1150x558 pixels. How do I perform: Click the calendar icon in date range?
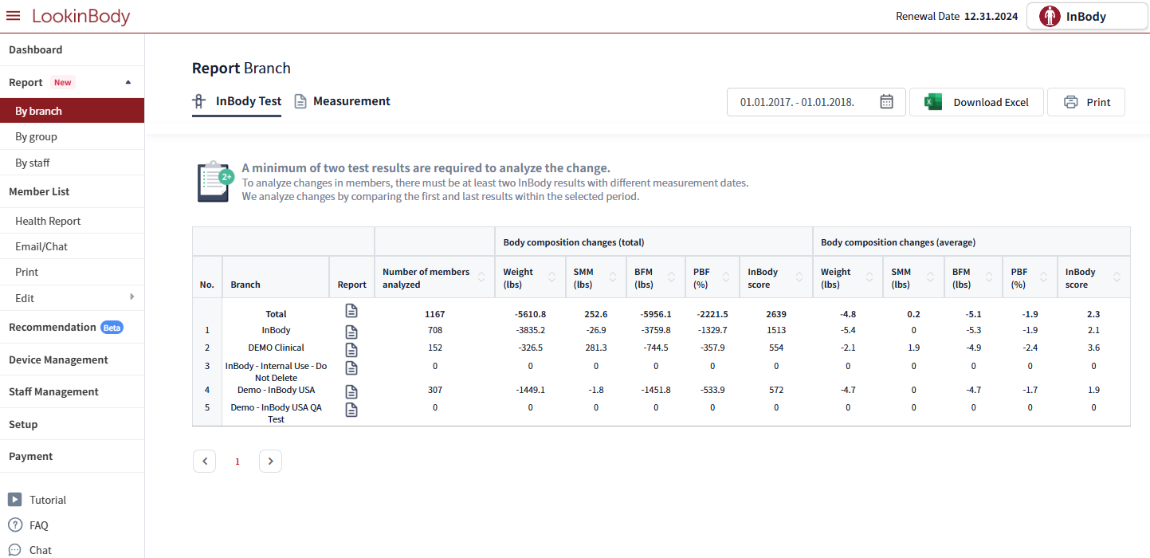[x=887, y=101]
